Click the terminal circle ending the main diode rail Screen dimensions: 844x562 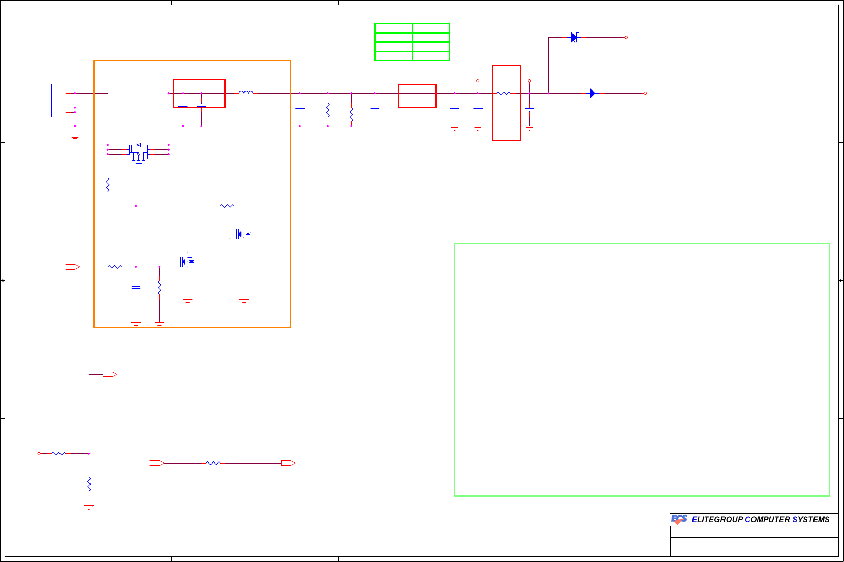(645, 93)
